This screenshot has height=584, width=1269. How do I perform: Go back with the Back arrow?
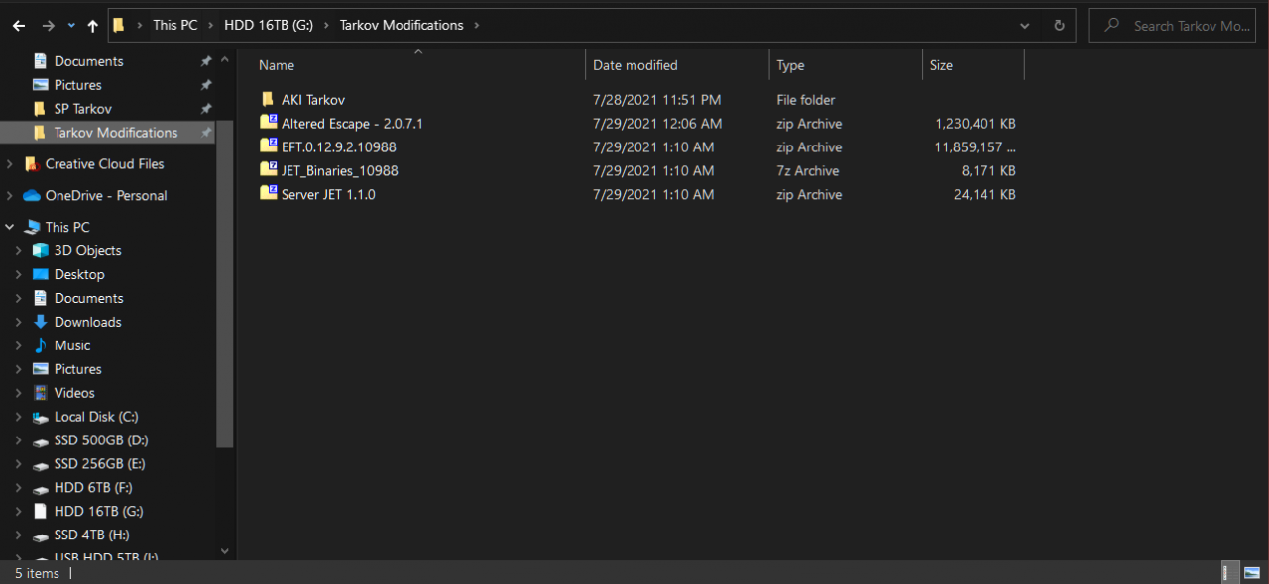tap(19, 26)
